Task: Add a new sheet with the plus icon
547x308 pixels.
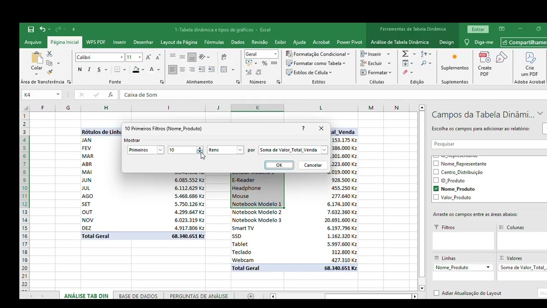Action: 251,296
